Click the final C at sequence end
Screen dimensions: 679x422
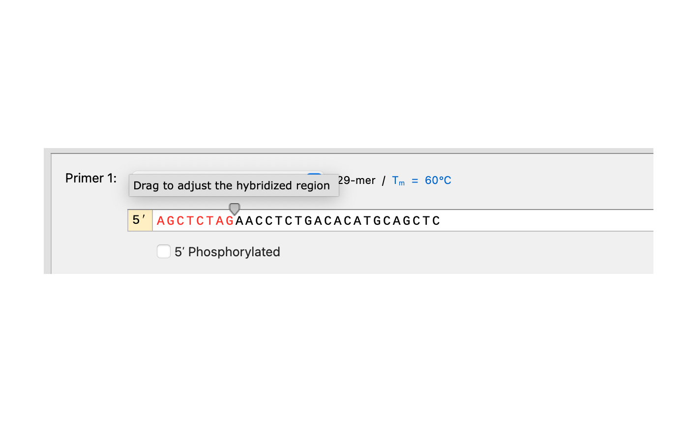click(436, 221)
